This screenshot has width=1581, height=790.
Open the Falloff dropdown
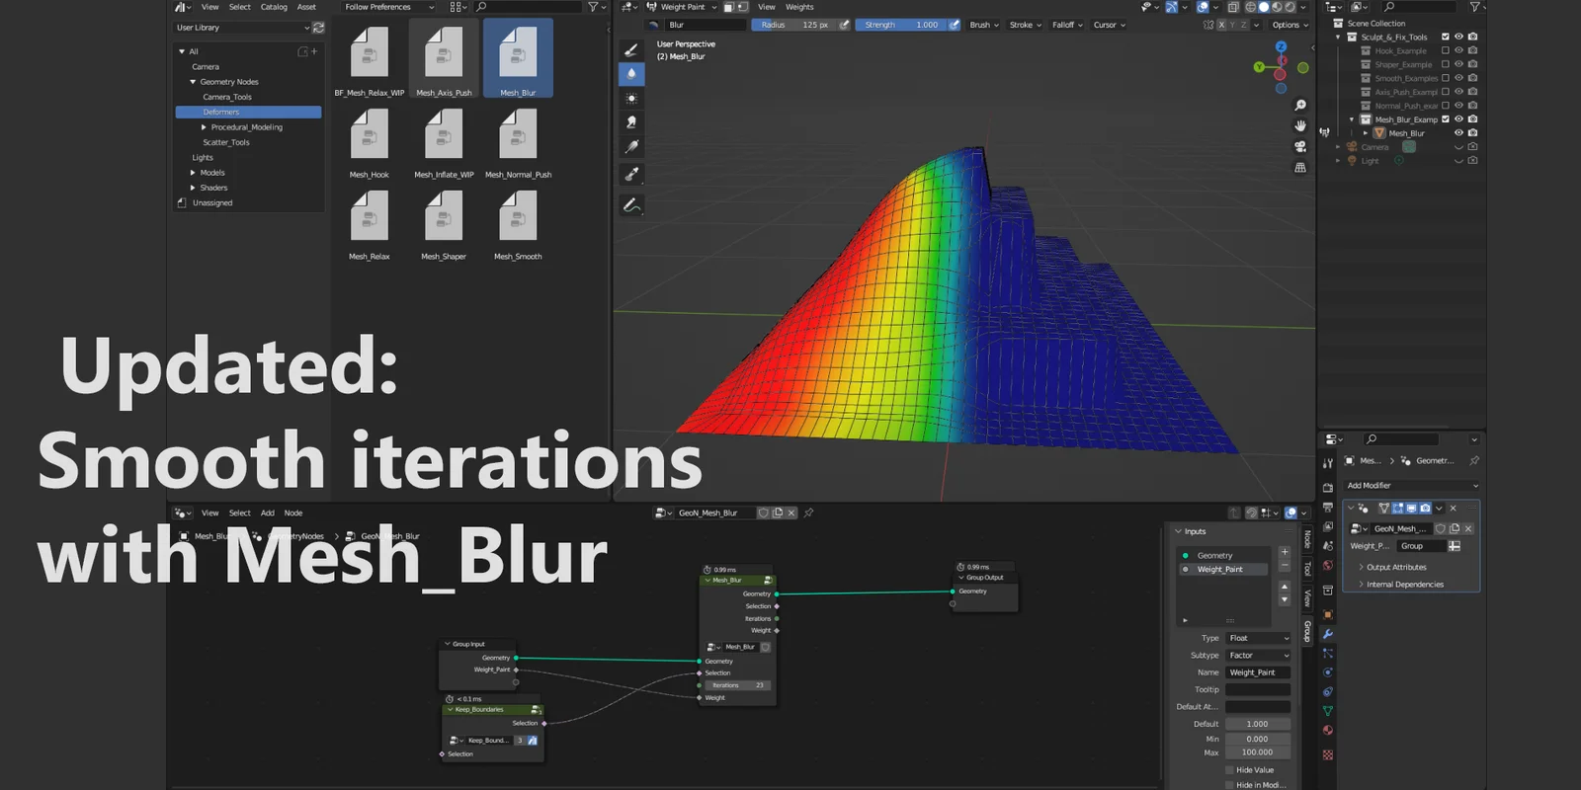click(x=1067, y=25)
